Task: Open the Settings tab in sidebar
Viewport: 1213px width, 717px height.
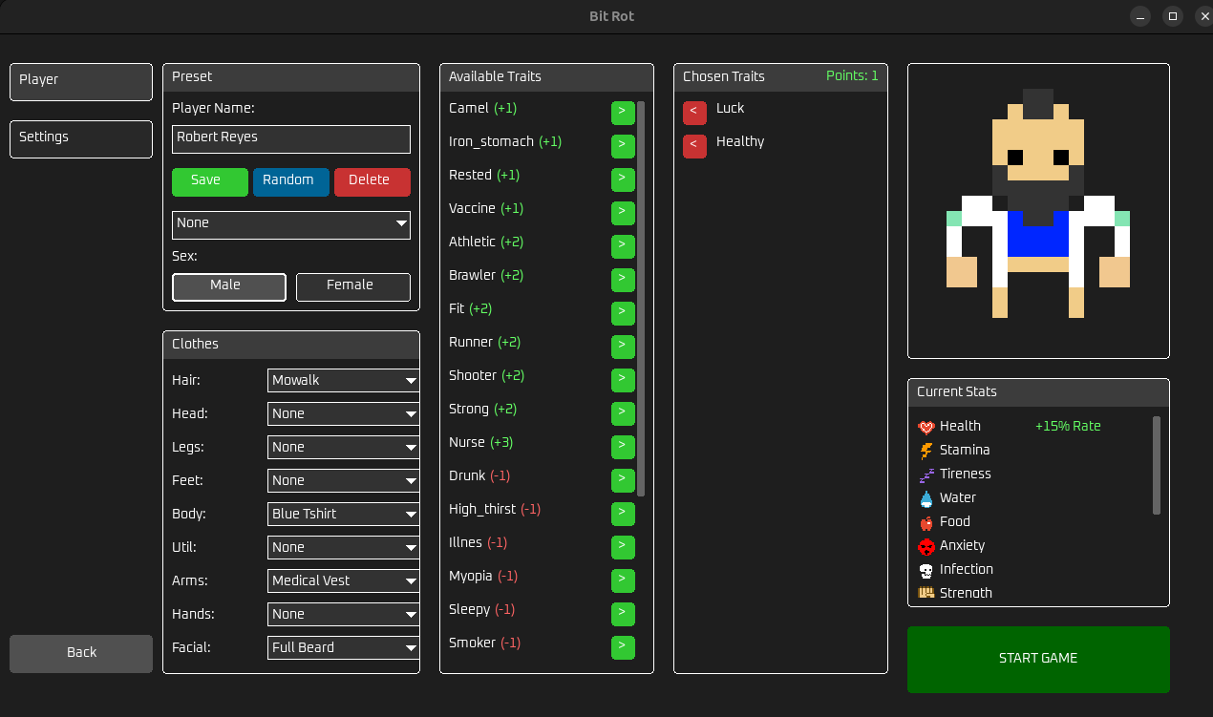Action: click(x=81, y=139)
